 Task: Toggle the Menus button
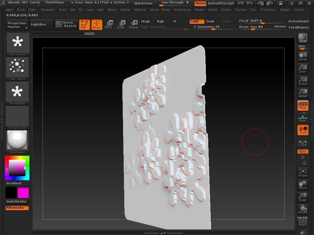click(200, 3)
